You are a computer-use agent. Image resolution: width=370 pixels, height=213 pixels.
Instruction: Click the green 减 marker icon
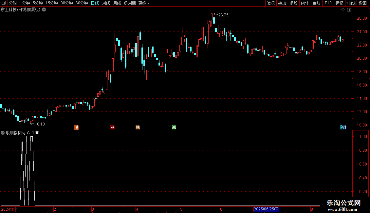click(174, 127)
